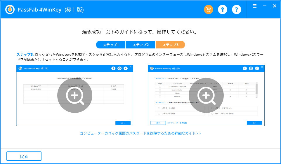Click magnifier icon on left preview image

pyautogui.click(x=75, y=95)
